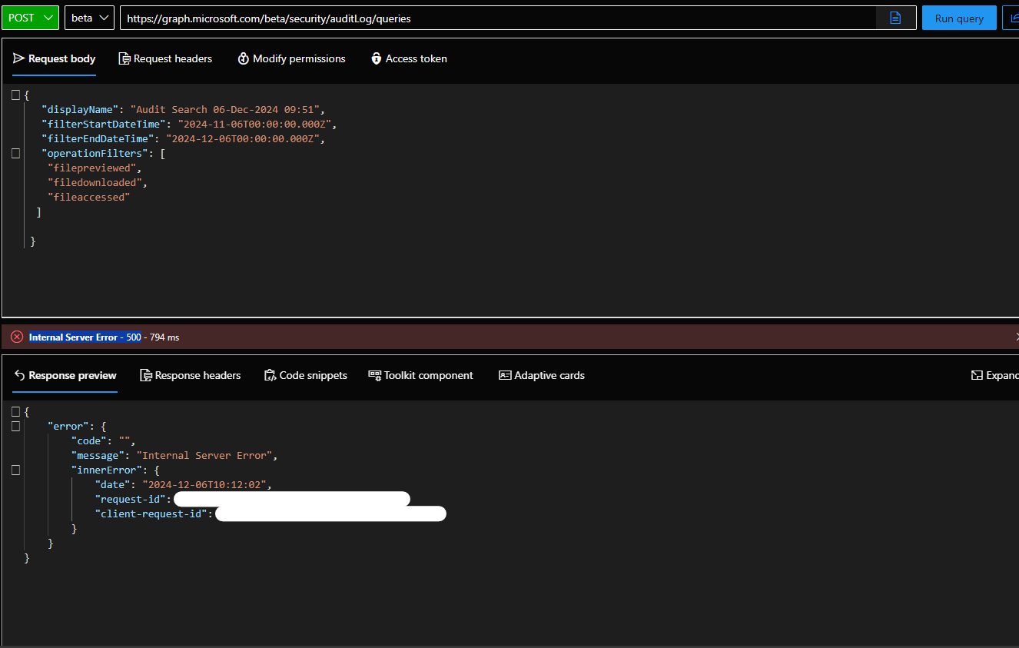Click the "code" line in response

(104, 440)
